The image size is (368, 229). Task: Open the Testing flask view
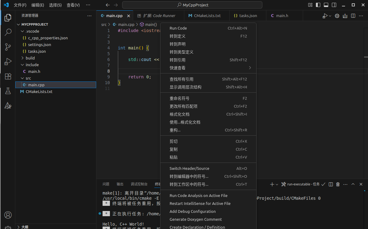pyautogui.click(x=8, y=91)
